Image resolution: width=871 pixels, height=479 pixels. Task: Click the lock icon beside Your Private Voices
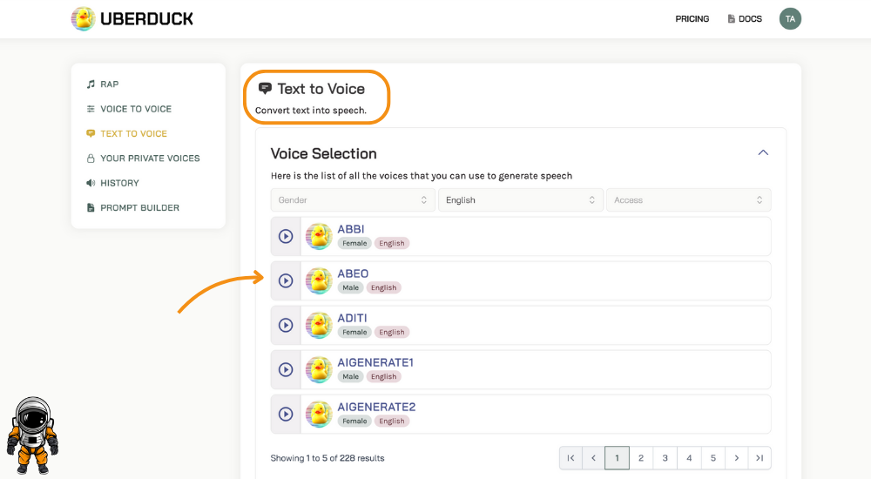[91, 159]
